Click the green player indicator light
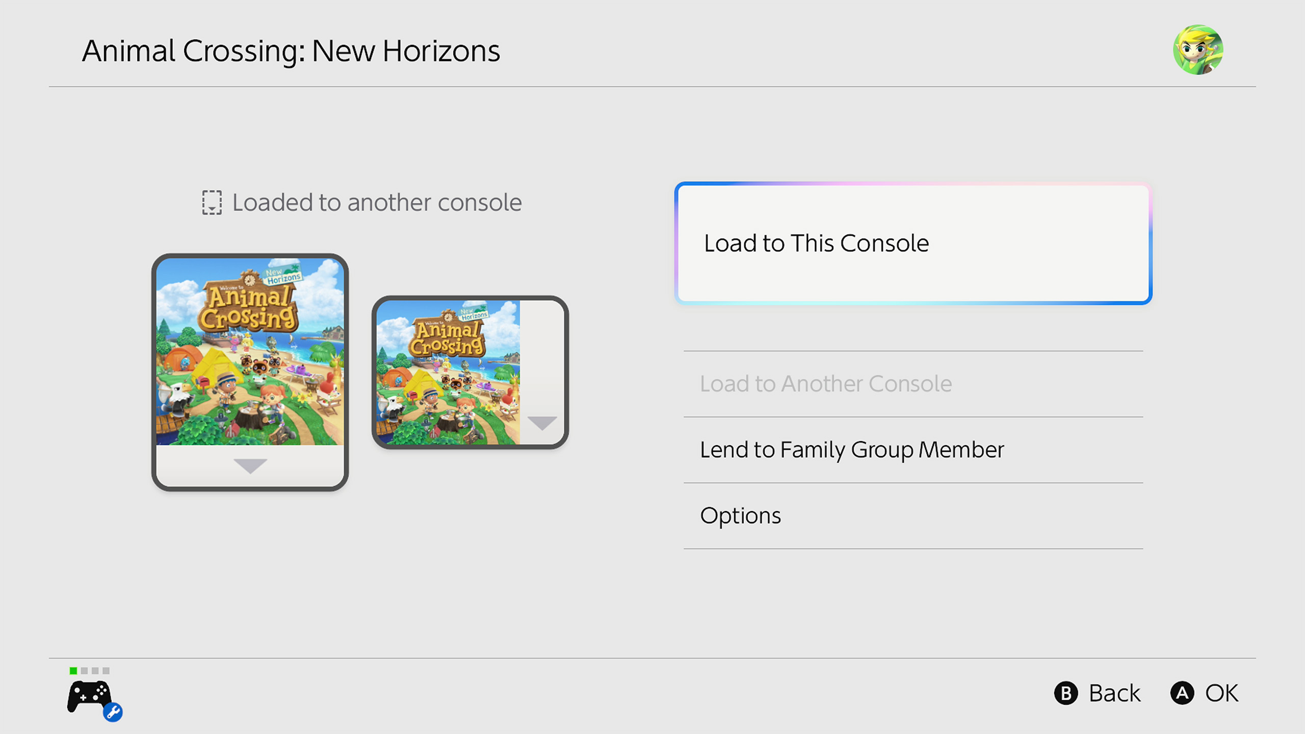This screenshot has height=734, width=1305. tap(73, 670)
